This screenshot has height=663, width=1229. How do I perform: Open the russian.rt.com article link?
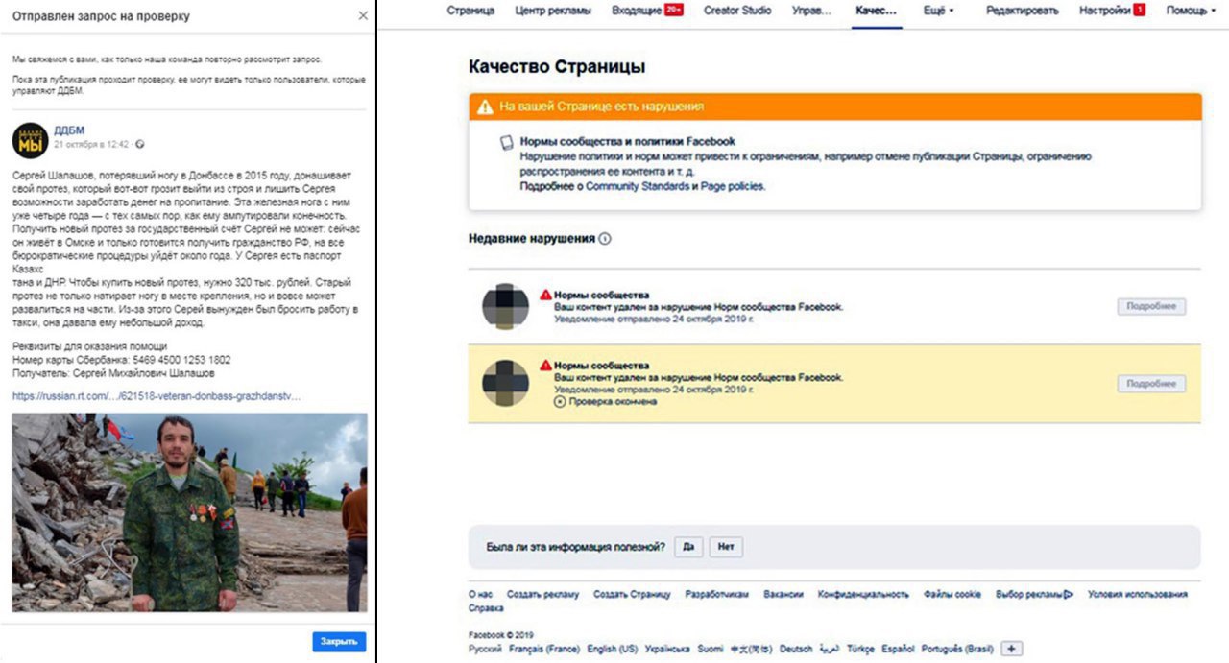tap(157, 395)
